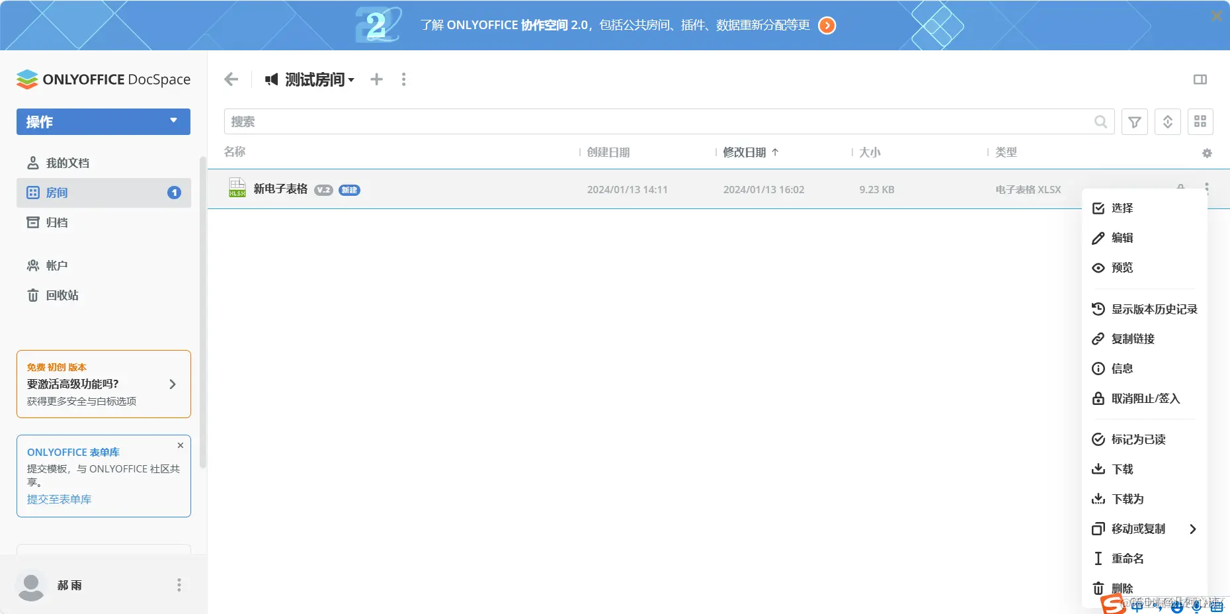
Task: Open the Rooms section in the sidebar
Action: (58, 193)
